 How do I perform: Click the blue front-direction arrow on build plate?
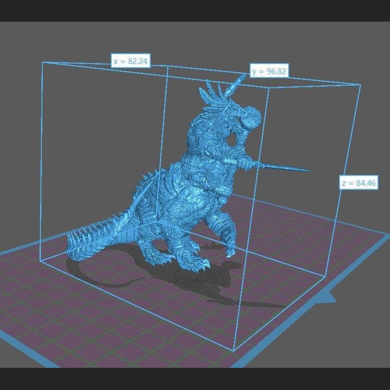click(328, 298)
